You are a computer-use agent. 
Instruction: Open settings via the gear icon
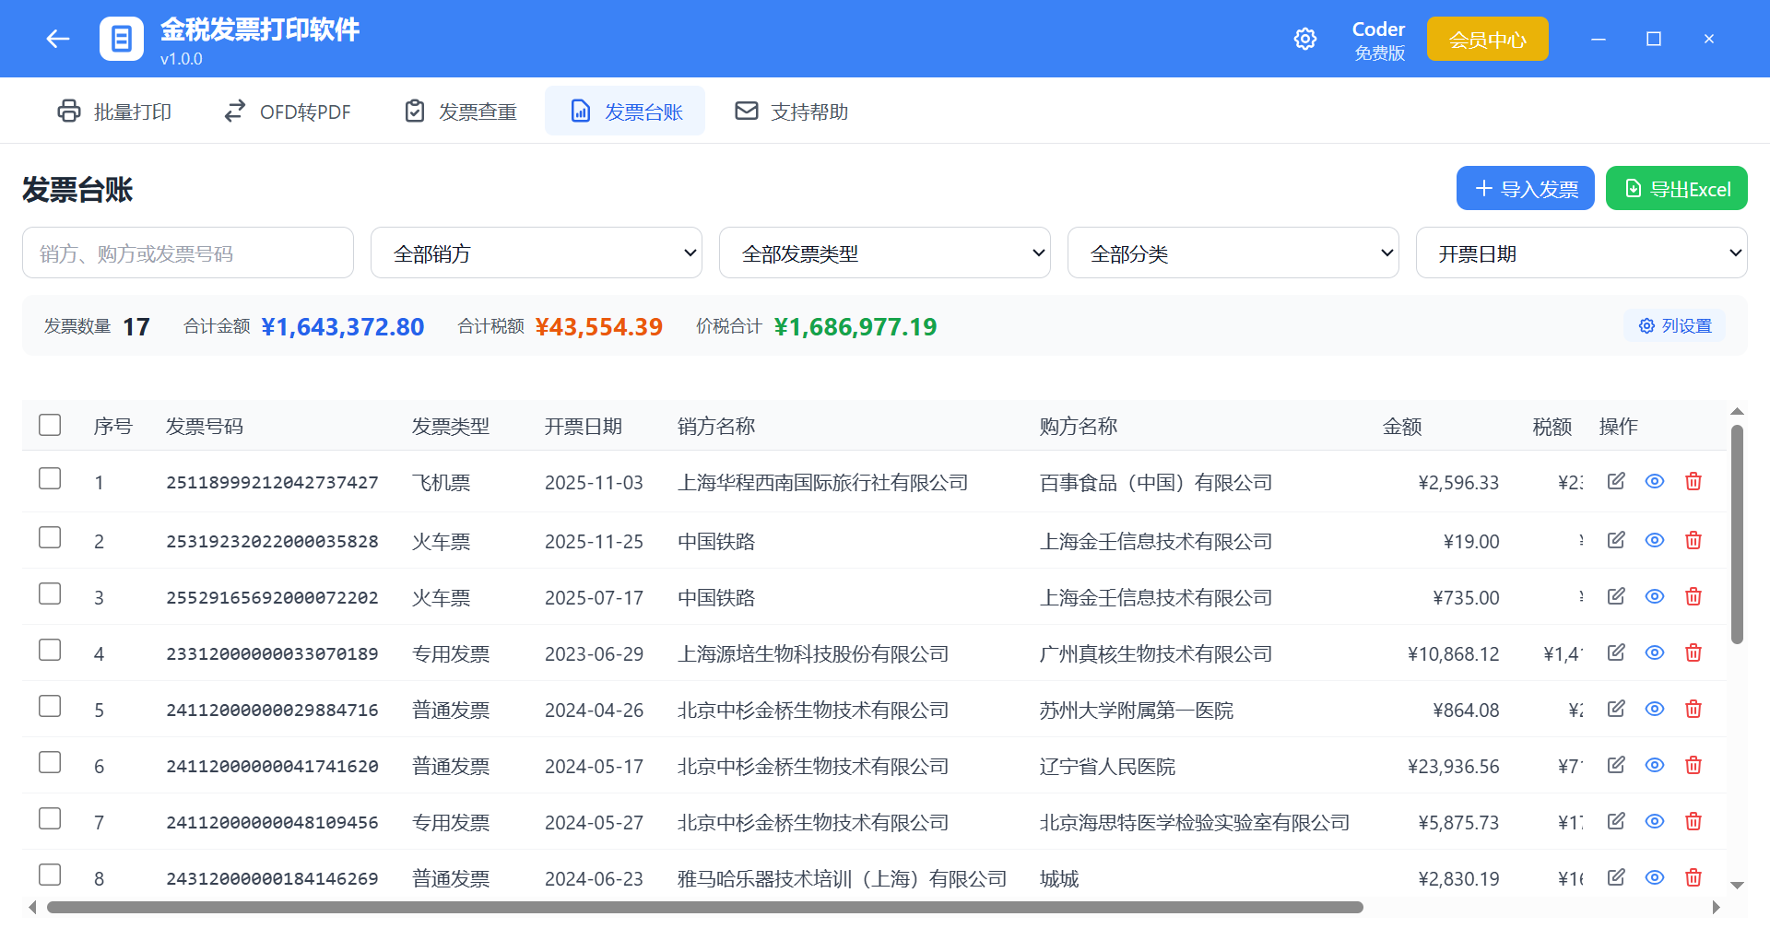pos(1304,39)
